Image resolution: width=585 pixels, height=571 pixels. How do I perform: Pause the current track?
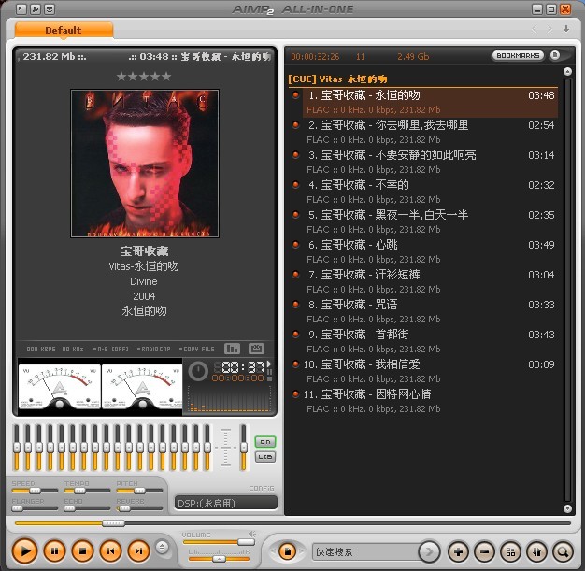coord(54,551)
